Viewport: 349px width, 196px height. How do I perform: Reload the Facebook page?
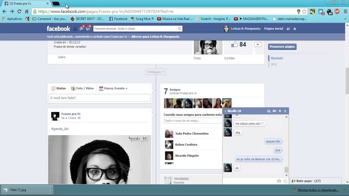click(x=19, y=11)
